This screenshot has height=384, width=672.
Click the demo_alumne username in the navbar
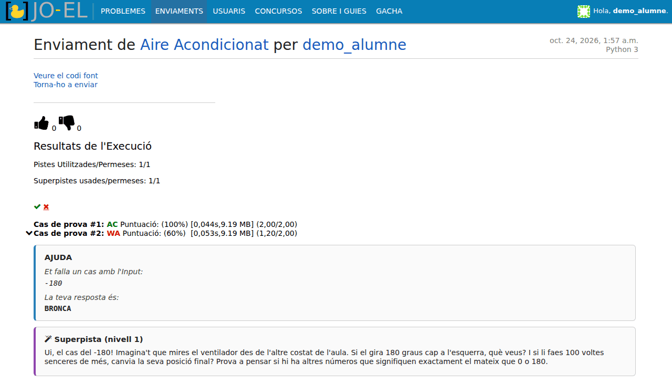point(639,11)
